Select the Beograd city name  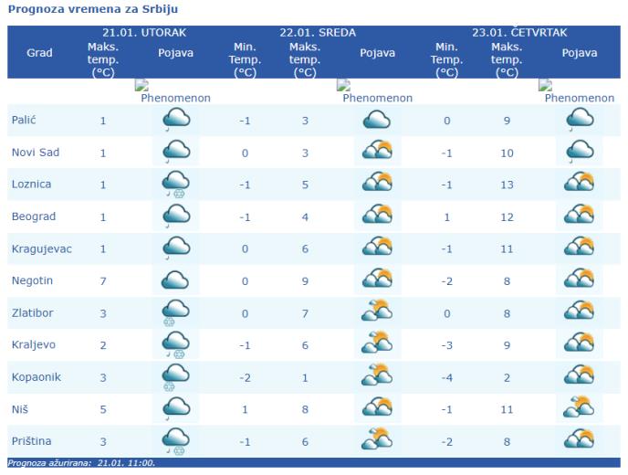click(34, 216)
